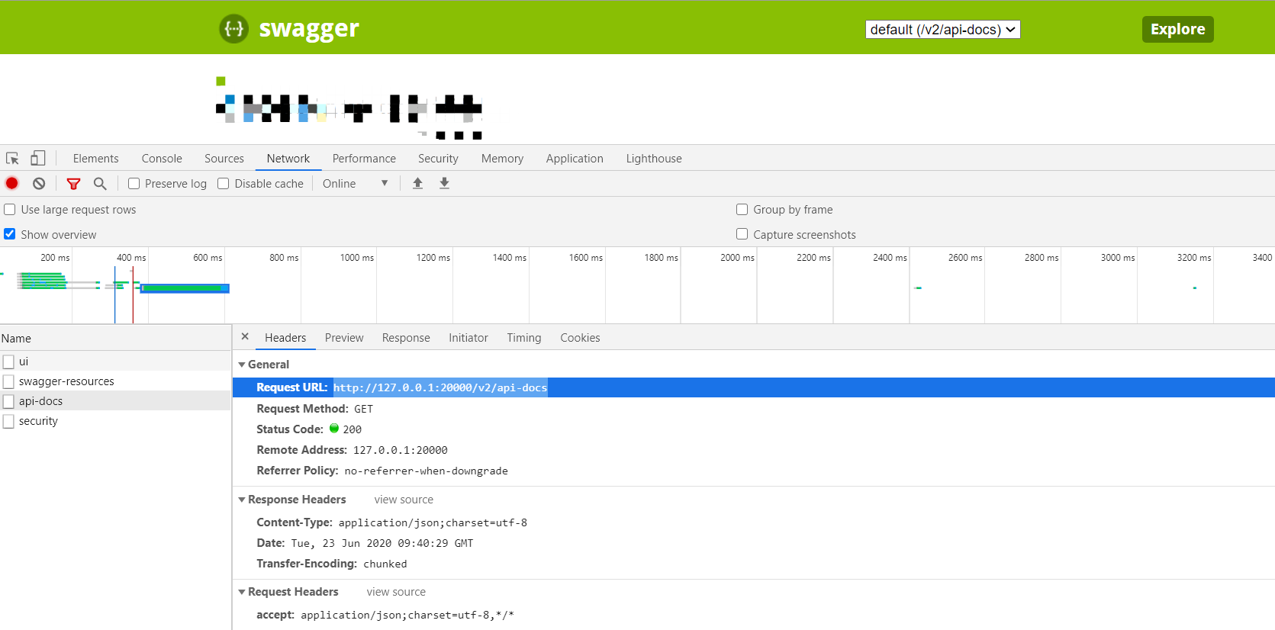Toggle the network filter icon
1275x630 pixels.
coord(73,184)
